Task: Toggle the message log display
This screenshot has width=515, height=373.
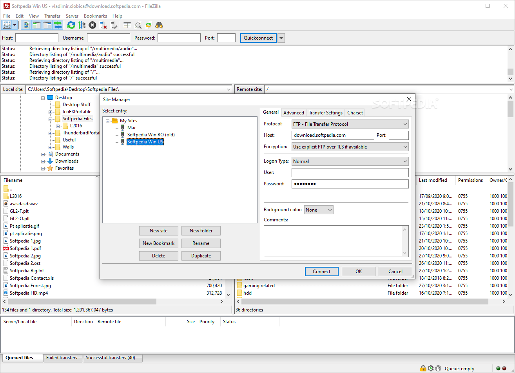Action: (x=26, y=25)
